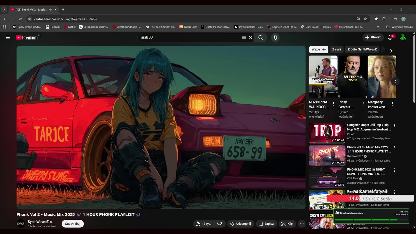
Task: Open PHONK MIX 2025 NIGHT DRIVE video
Action: [x=366, y=172]
